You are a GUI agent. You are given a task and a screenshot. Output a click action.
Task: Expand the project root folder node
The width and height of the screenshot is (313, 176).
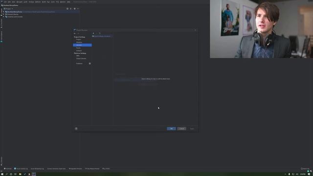click(3, 12)
